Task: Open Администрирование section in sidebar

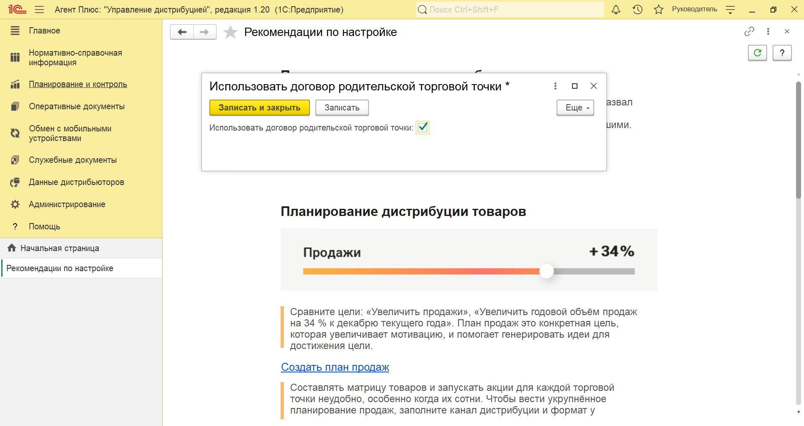Action: coord(67,204)
